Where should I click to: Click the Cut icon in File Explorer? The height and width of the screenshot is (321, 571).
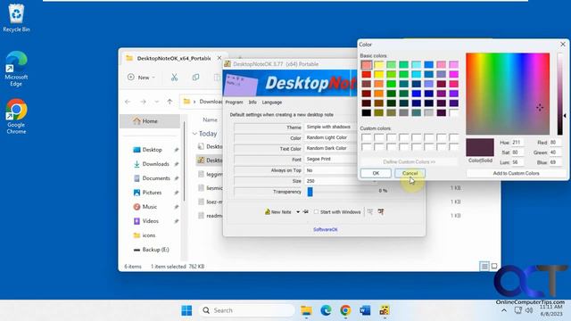tap(175, 78)
